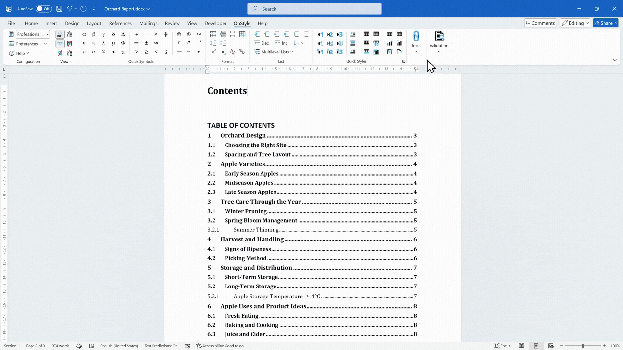
Task: Switch to the Developer tab
Action: click(x=215, y=23)
